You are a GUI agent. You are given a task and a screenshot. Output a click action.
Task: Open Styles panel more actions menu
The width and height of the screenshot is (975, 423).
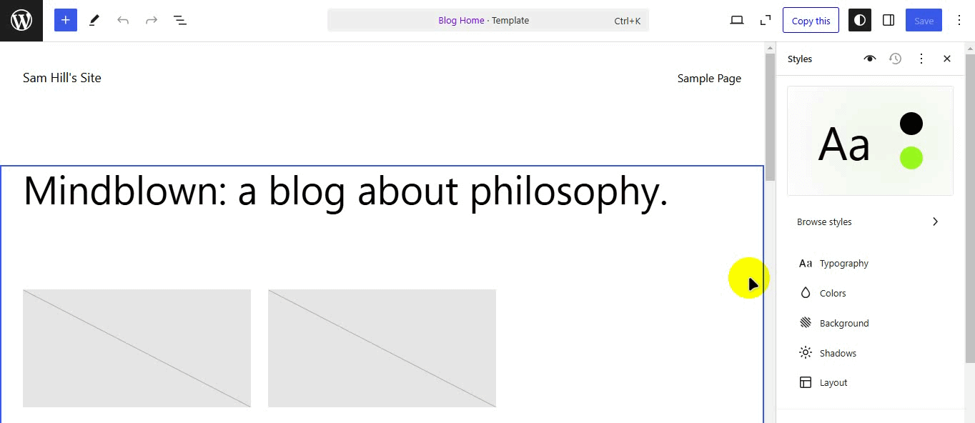click(921, 59)
